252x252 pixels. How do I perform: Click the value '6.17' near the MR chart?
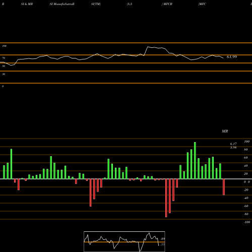coord(233,144)
